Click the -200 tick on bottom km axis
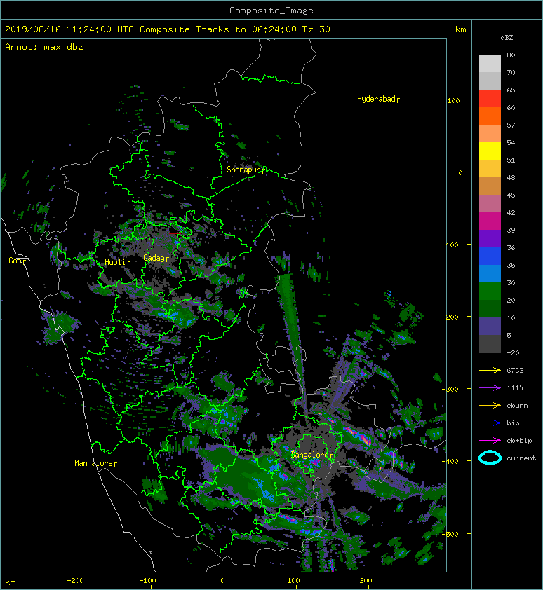This screenshot has height=590, width=543. [x=75, y=581]
